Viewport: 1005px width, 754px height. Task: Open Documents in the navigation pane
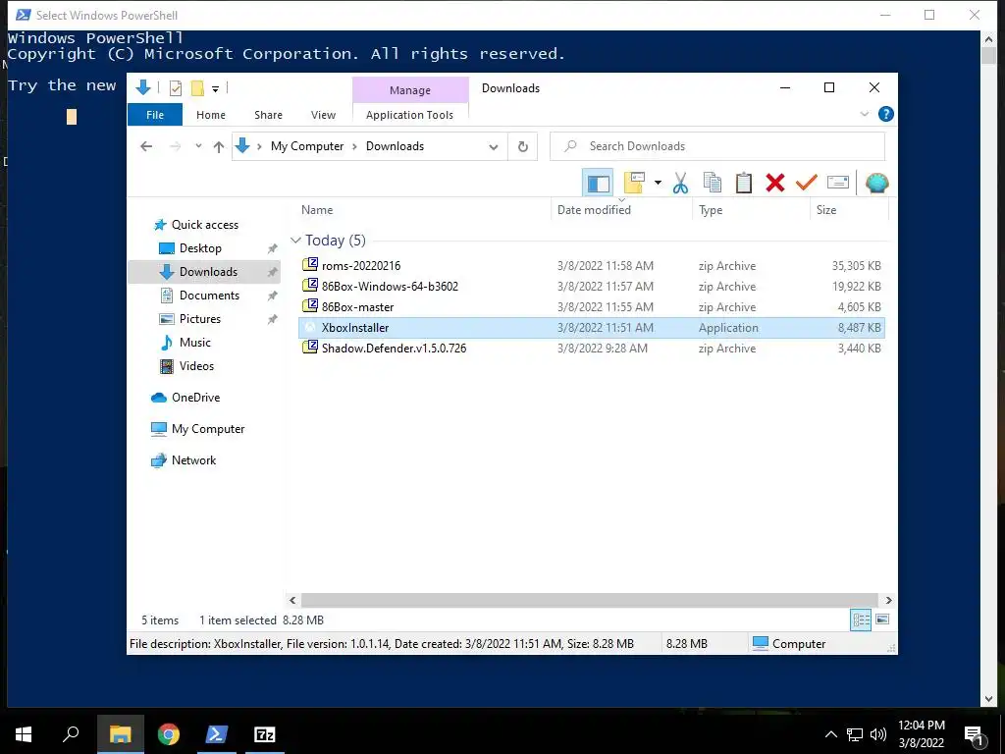[x=209, y=296]
